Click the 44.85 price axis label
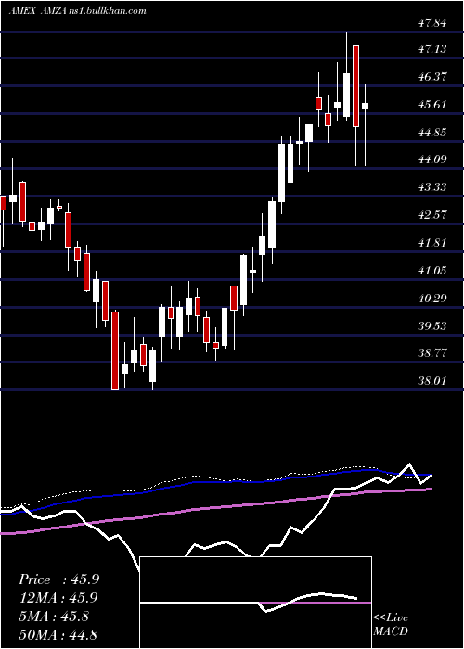Screen dimensions: 464x649 [x=432, y=133]
